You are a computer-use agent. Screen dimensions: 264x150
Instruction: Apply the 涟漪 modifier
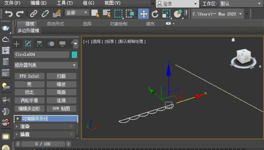pos(61,100)
